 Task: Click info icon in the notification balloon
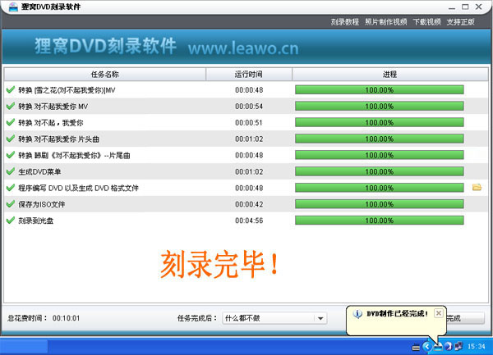pyautogui.click(x=357, y=314)
